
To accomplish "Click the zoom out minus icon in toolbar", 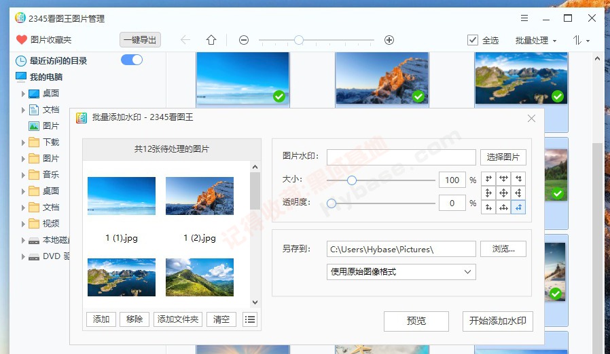I will (x=244, y=40).
